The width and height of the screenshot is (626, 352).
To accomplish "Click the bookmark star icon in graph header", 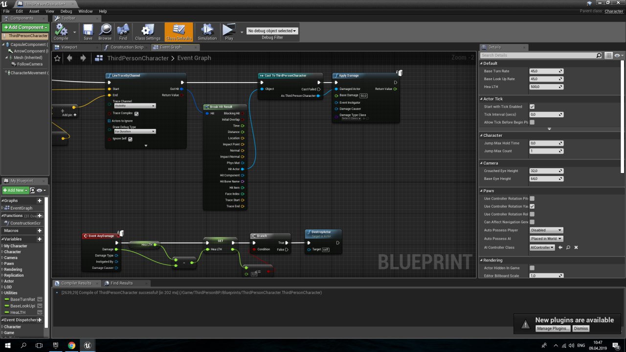I will click(x=57, y=58).
